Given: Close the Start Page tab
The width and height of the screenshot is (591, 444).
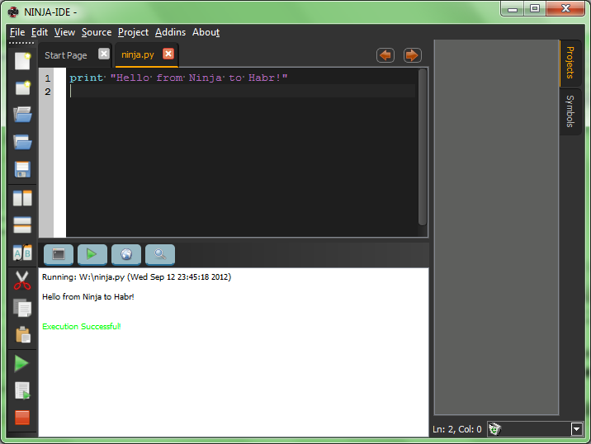Looking at the screenshot, I should tap(104, 54).
